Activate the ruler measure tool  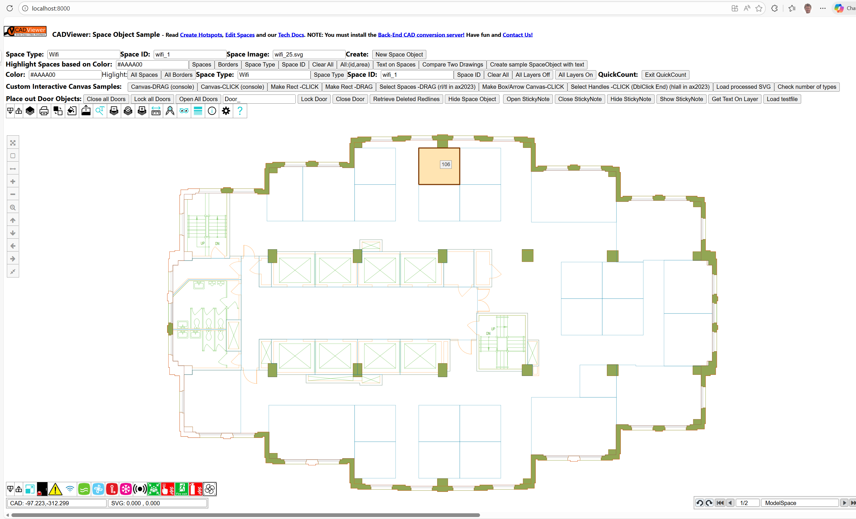click(156, 111)
